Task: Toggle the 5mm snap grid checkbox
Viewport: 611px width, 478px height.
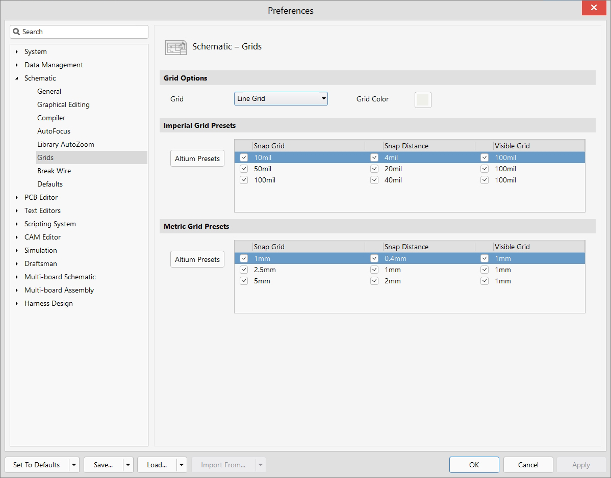Action: tap(244, 281)
